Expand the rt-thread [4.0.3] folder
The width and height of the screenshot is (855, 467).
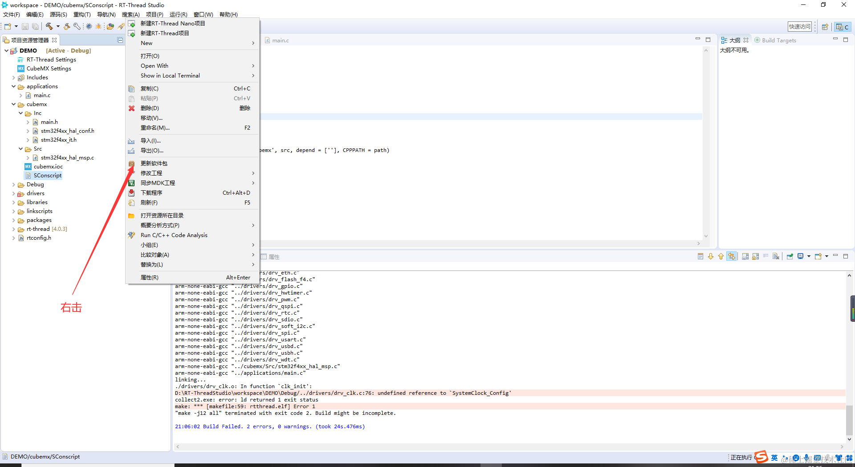(13, 229)
